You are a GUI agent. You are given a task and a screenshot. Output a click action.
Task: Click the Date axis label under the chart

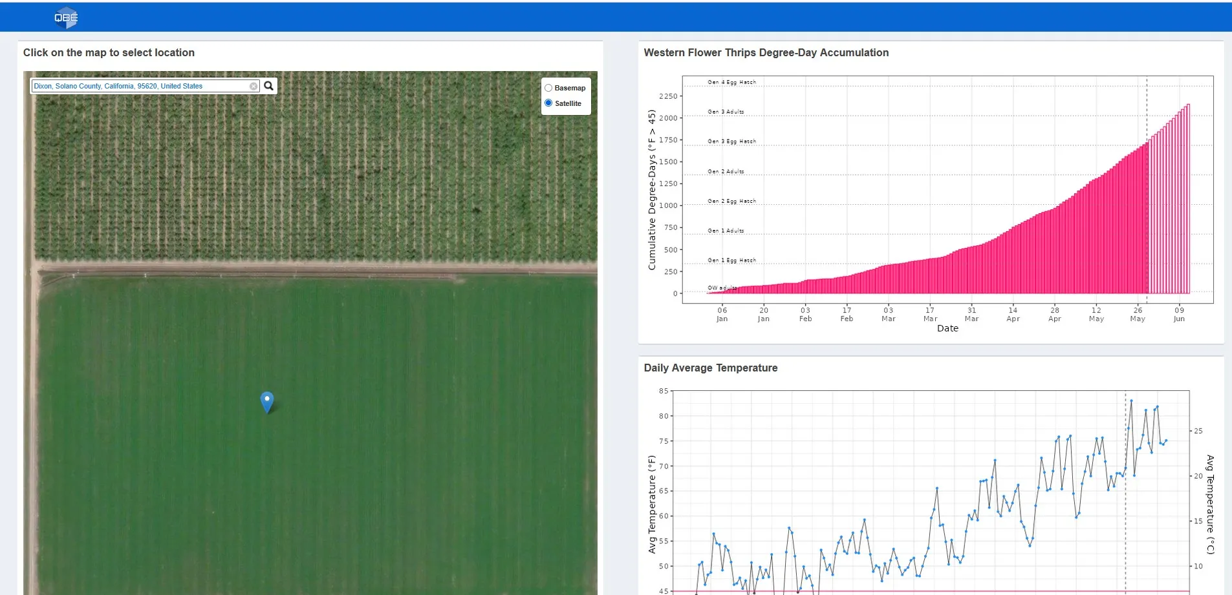tap(947, 328)
